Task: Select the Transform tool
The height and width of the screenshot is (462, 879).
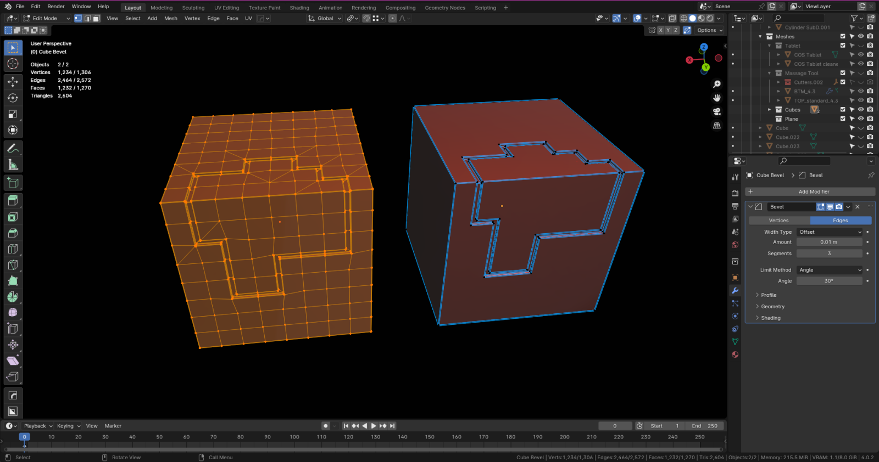Action: (13, 130)
